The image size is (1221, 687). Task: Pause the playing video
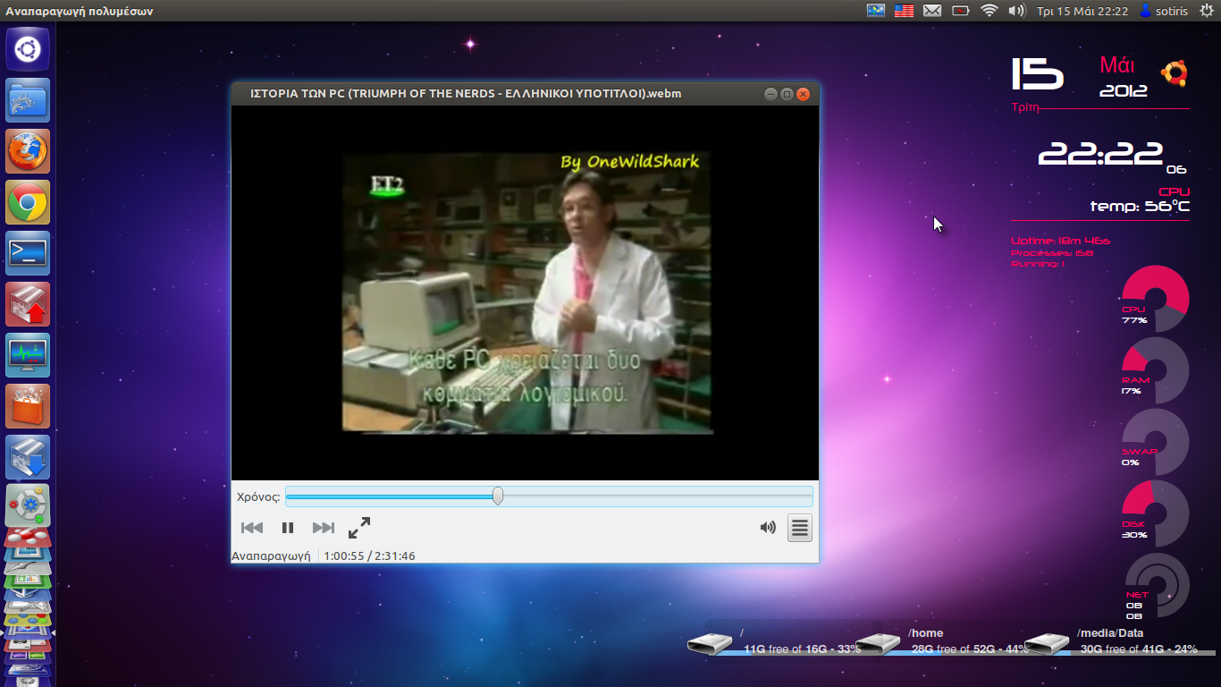[x=287, y=529]
